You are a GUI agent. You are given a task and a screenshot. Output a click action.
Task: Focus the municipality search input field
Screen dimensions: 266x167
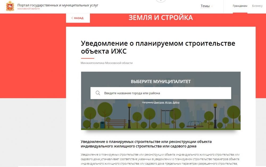(165, 93)
